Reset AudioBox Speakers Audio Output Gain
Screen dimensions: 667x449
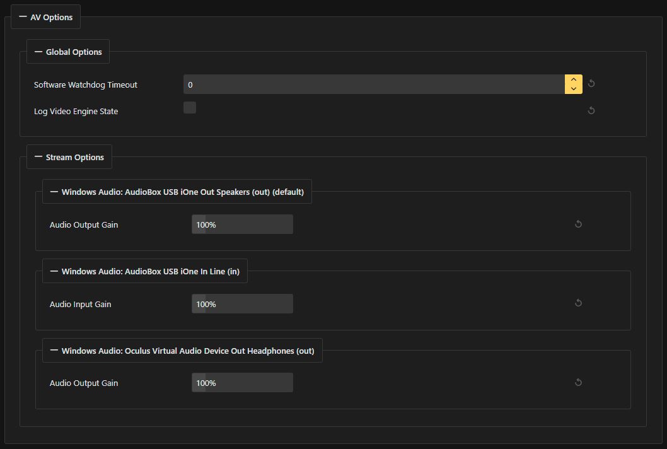point(578,224)
